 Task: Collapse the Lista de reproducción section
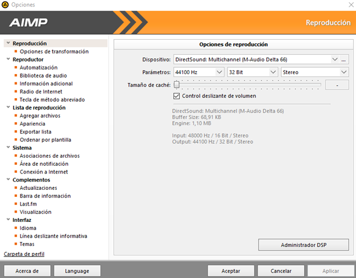(x=8, y=107)
